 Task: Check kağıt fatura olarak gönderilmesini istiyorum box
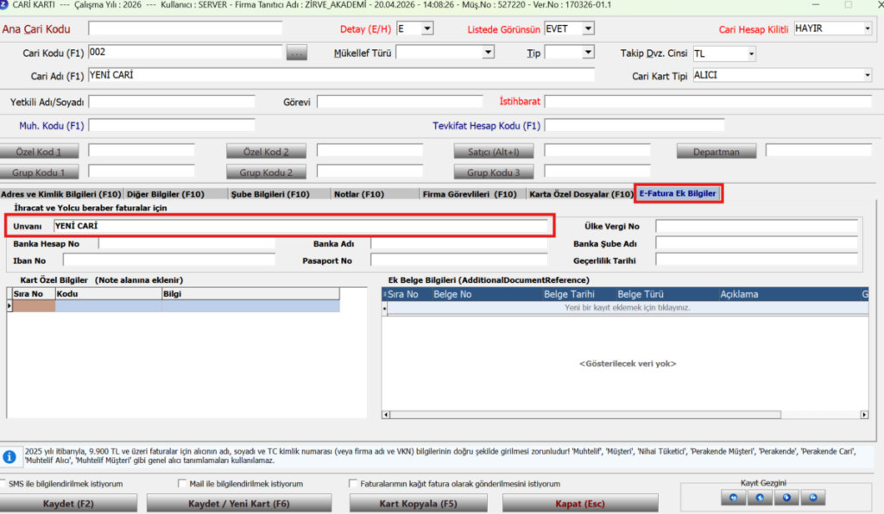(x=353, y=484)
